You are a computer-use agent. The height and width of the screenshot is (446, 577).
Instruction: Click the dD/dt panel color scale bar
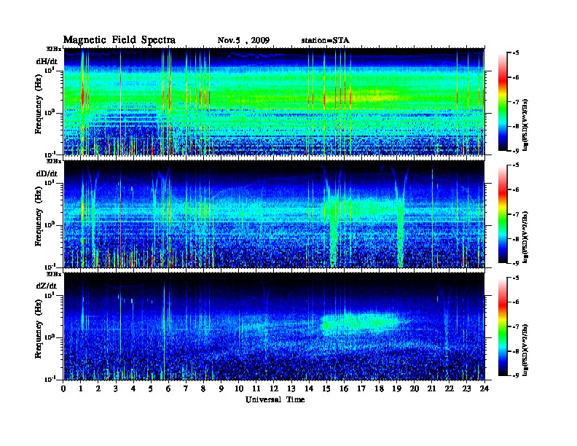point(503,214)
